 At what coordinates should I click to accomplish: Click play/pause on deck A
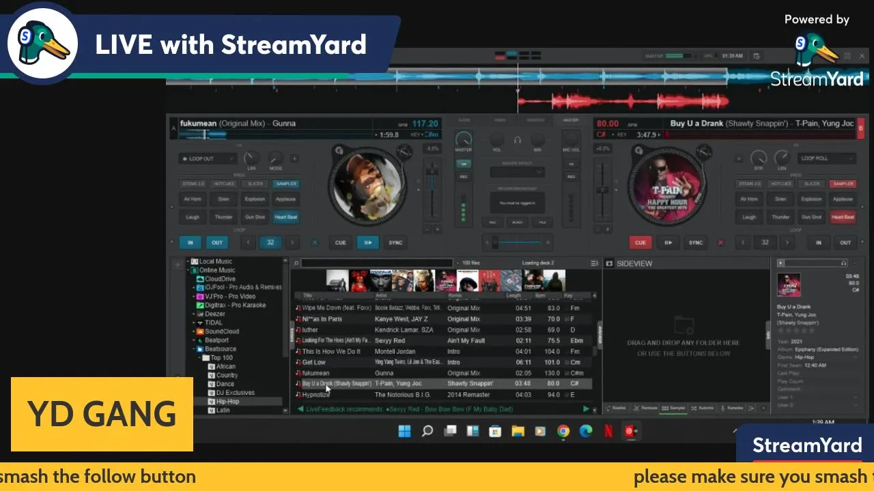point(367,242)
